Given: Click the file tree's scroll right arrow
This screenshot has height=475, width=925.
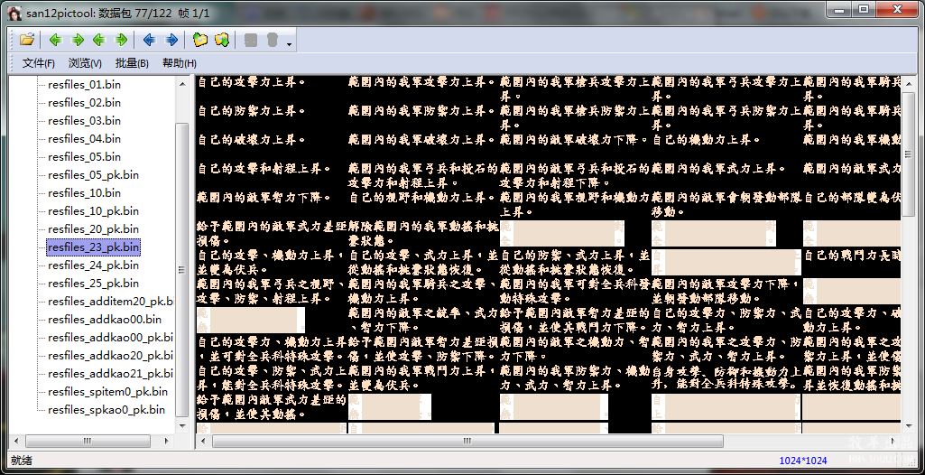Looking at the screenshot, I should 168,441.
